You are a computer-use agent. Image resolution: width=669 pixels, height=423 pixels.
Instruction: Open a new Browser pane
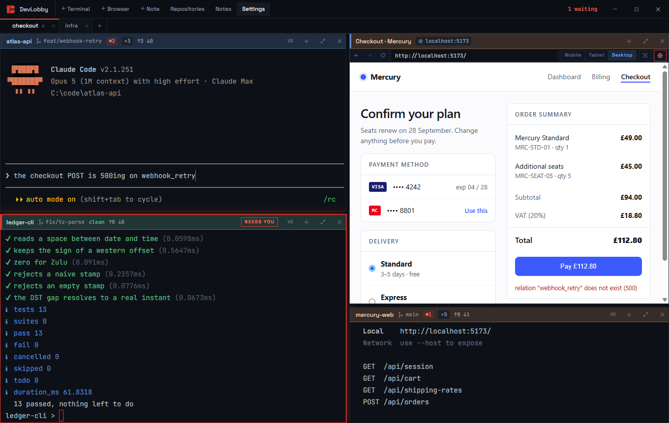click(115, 9)
